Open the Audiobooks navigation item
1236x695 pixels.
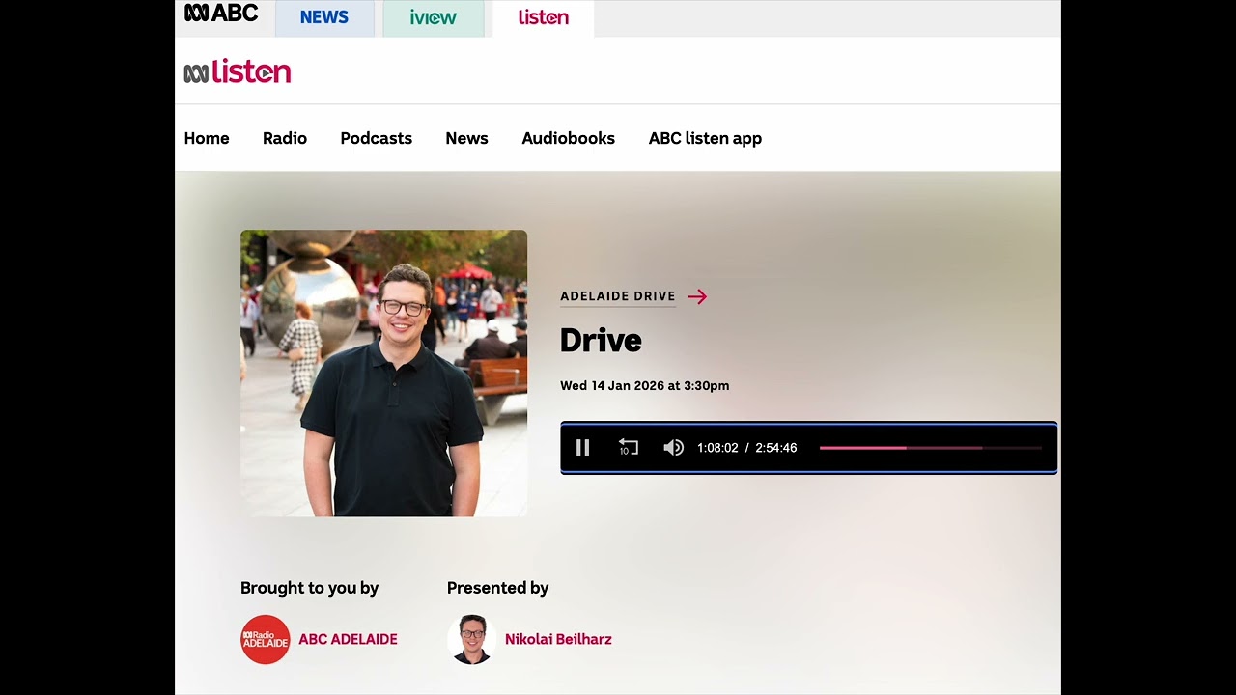(x=568, y=138)
